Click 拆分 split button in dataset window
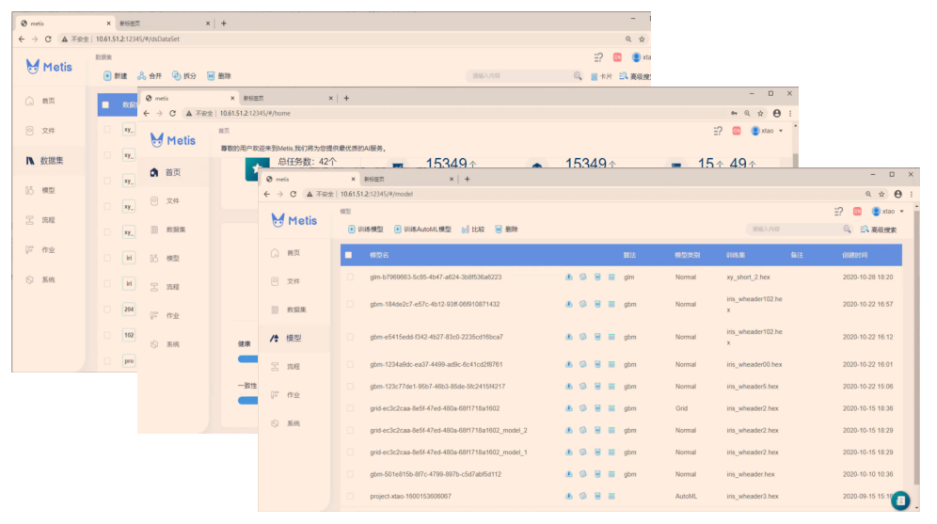 pos(184,76)
